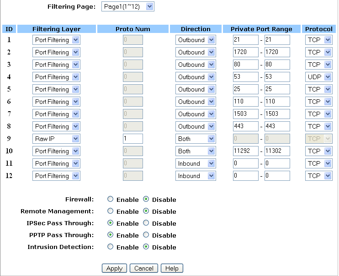
Task: Open Direction dropdown for rule 10
Action: tap(196, 151)
